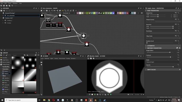Screen dimensions: 182x102
Task: Click the yellow link-display icon in graph toolbar
Action: coord(63,10)
